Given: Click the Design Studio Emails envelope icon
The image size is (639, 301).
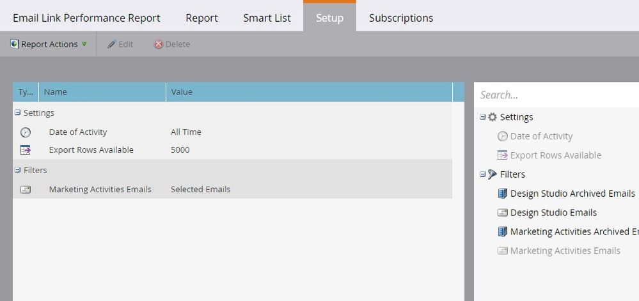Looking at the screenshot, I should pos(502,213).
